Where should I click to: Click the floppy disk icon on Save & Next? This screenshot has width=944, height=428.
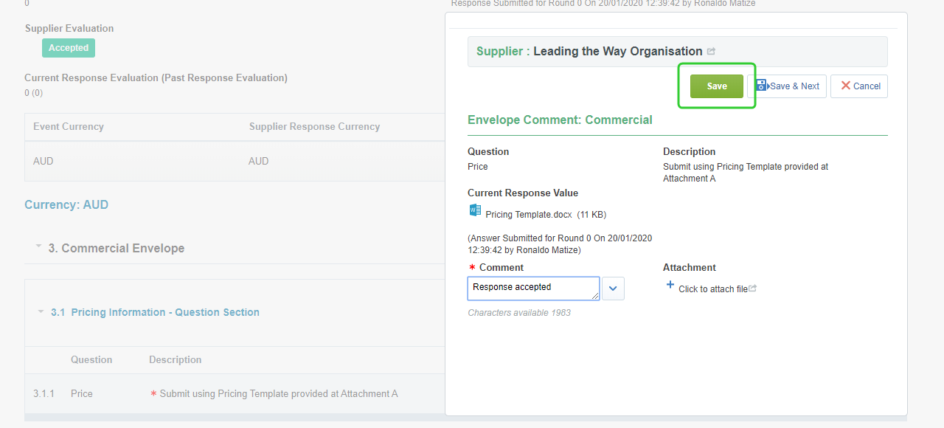click(x=761, y=86)
